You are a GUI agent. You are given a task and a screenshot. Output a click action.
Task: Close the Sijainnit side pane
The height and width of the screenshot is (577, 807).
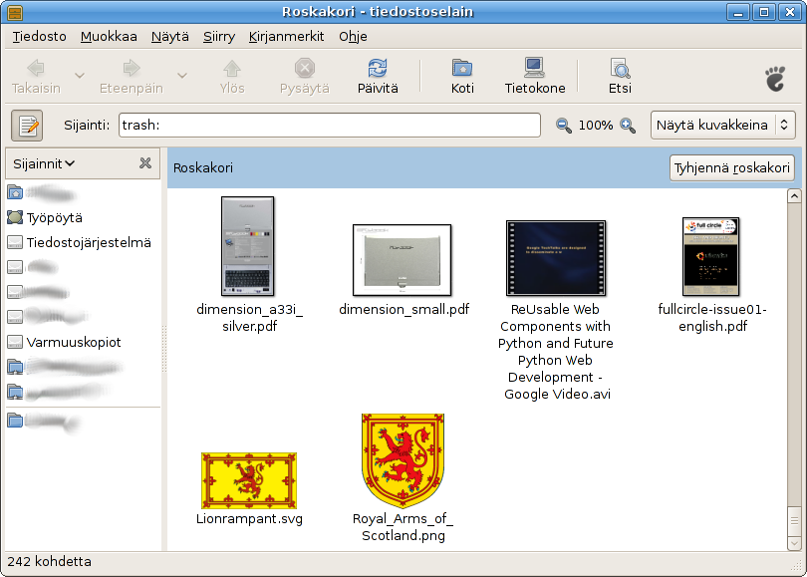(145, 163)
